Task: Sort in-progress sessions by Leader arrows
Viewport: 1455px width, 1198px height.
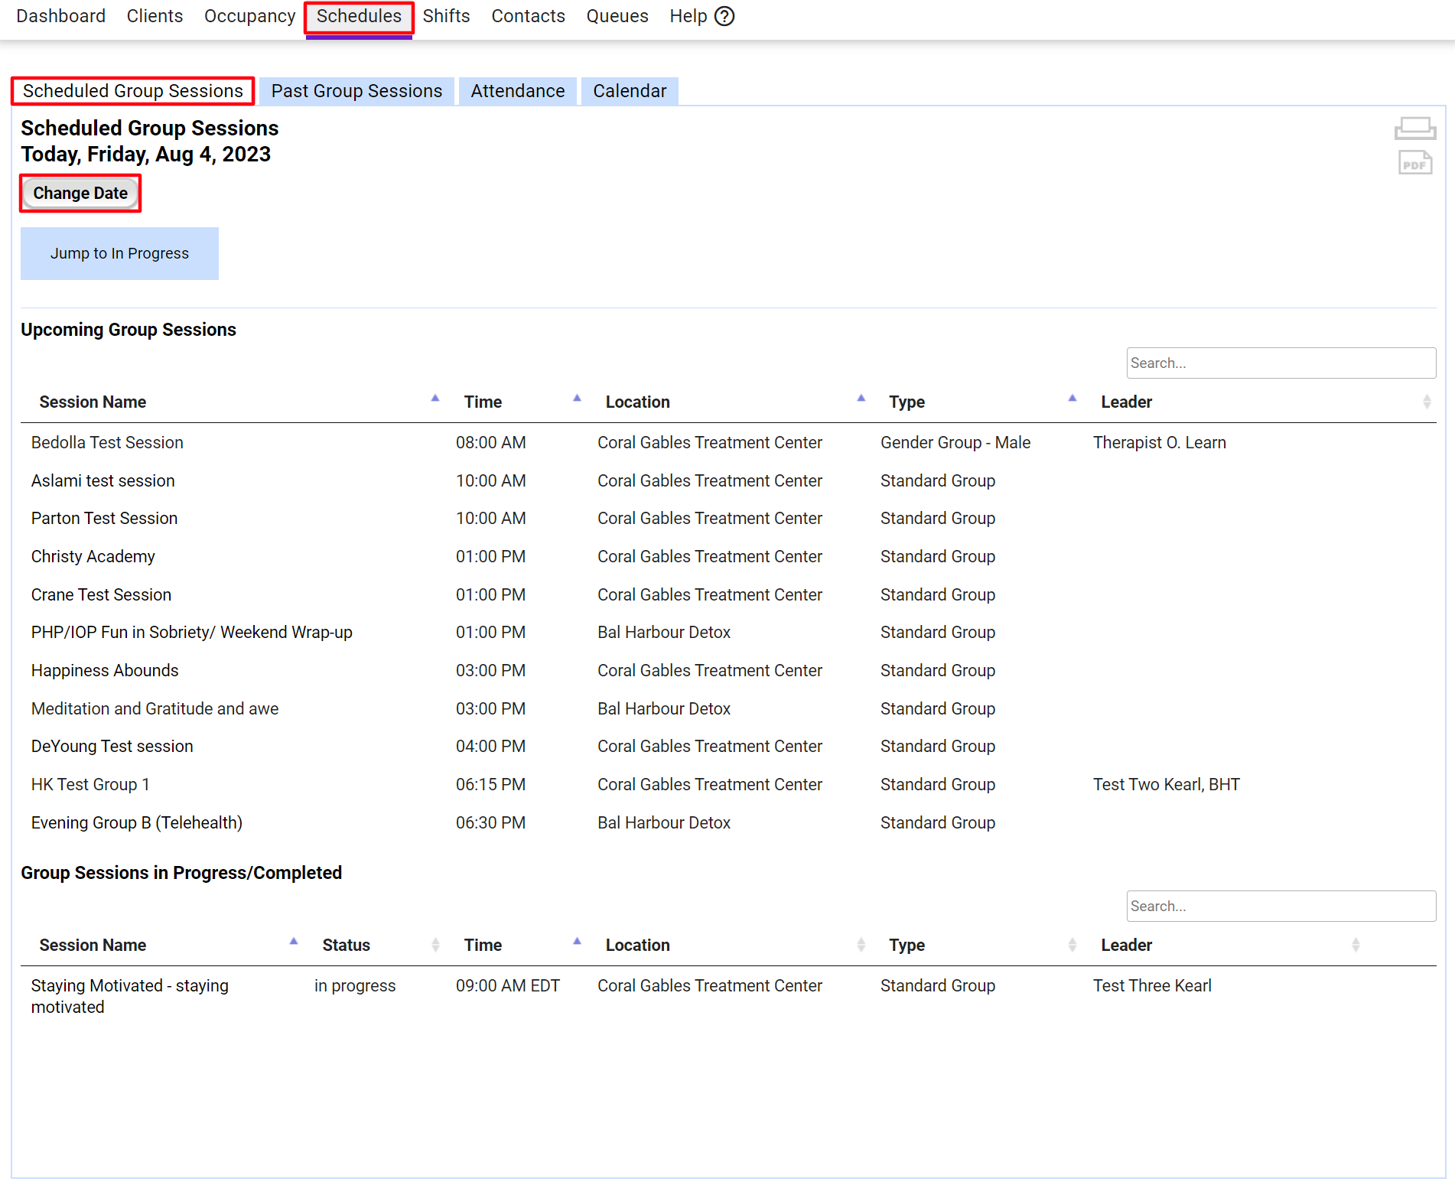Action: point(1355,945)
